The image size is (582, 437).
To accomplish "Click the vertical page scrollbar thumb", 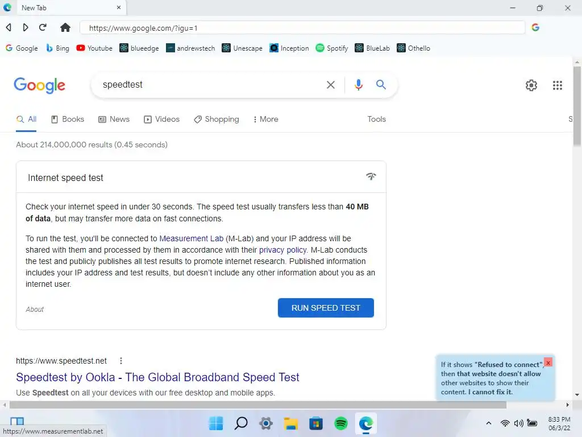I will (x=576, y=106).
